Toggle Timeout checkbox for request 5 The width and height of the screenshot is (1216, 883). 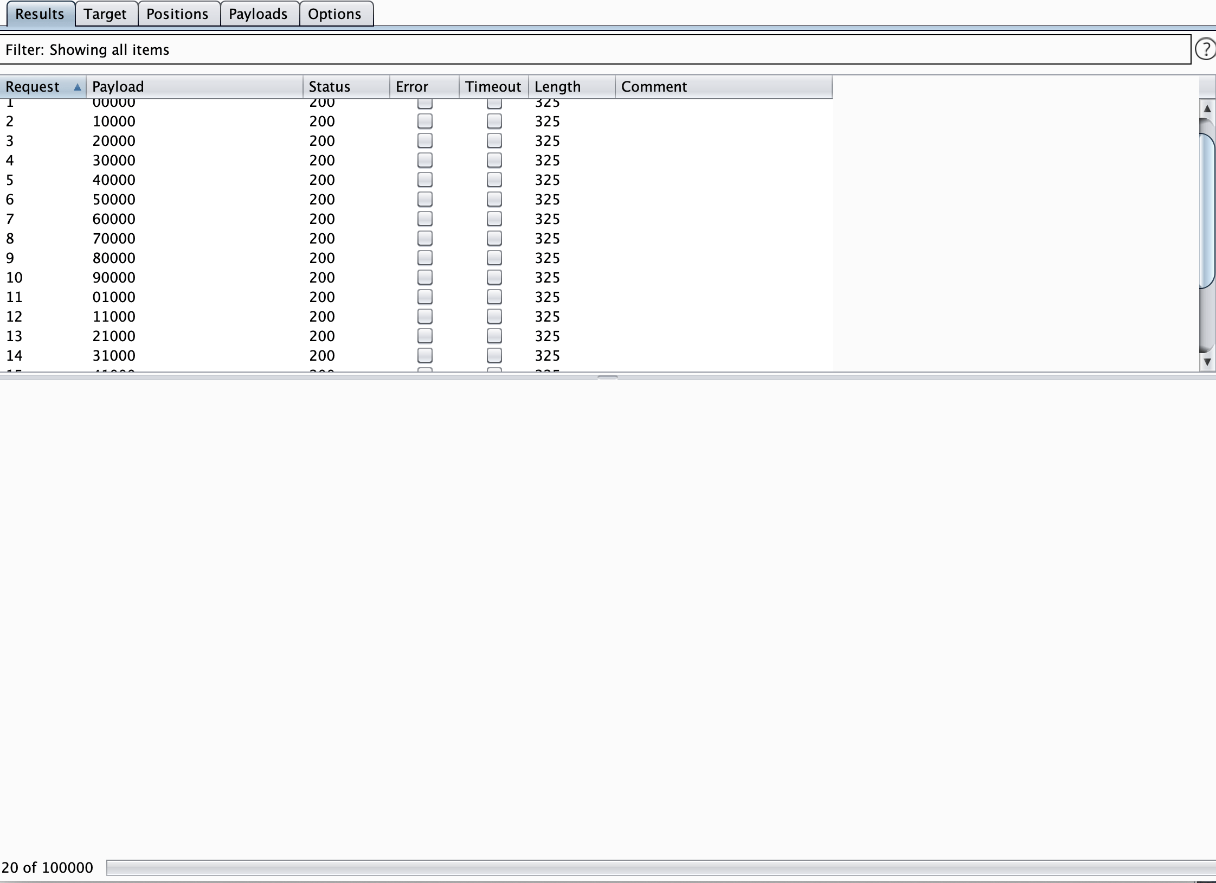(494, 180)
